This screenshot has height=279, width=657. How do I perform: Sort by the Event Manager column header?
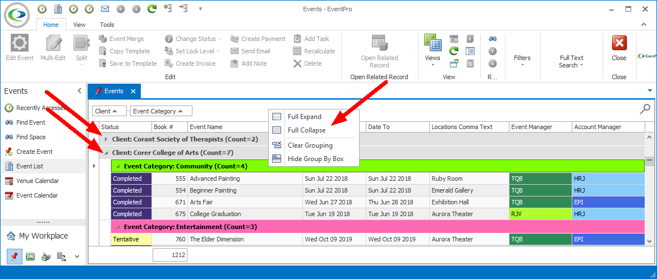[x=540, y=127]
